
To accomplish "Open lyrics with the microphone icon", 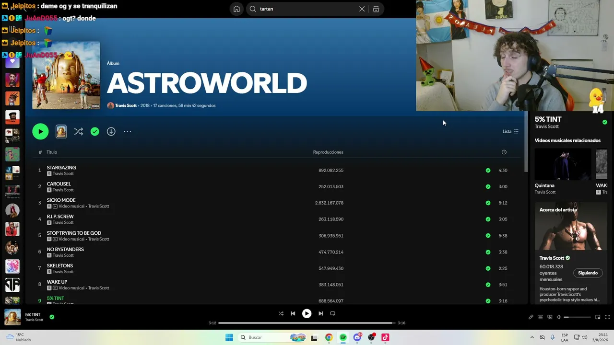I will tap(531, 317).
